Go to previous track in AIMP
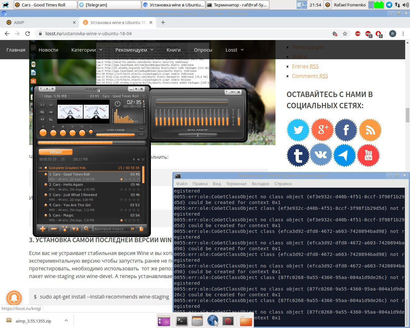This screenshot has height=328, width=410. coord(73,133)
